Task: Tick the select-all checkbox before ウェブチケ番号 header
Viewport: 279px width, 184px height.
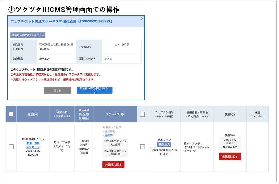Action: (142, 114)
